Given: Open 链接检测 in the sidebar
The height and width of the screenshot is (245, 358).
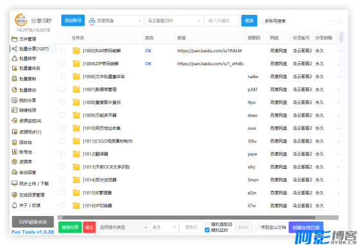Looking at the screenshot, I should click(24, 110).
